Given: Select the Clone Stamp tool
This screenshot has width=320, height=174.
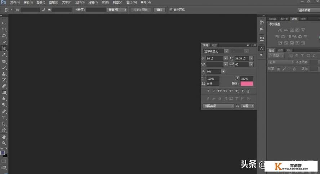Looking at the screenshot, I should pos(4,73).
